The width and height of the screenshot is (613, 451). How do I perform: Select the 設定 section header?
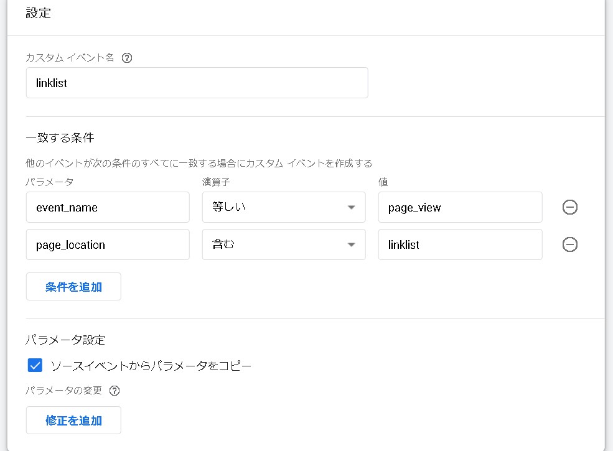click(x=39, y=13)
